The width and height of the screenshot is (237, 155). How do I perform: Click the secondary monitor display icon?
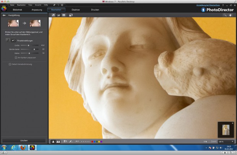point(71,15)
